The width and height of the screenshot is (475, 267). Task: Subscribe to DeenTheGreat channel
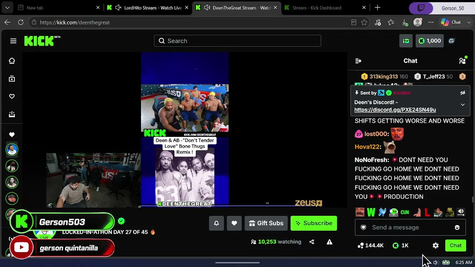[x=314, y=223]
